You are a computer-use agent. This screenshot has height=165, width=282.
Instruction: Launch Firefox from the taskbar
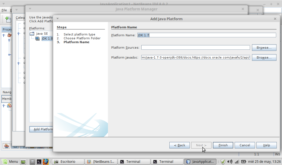(46, 162)
